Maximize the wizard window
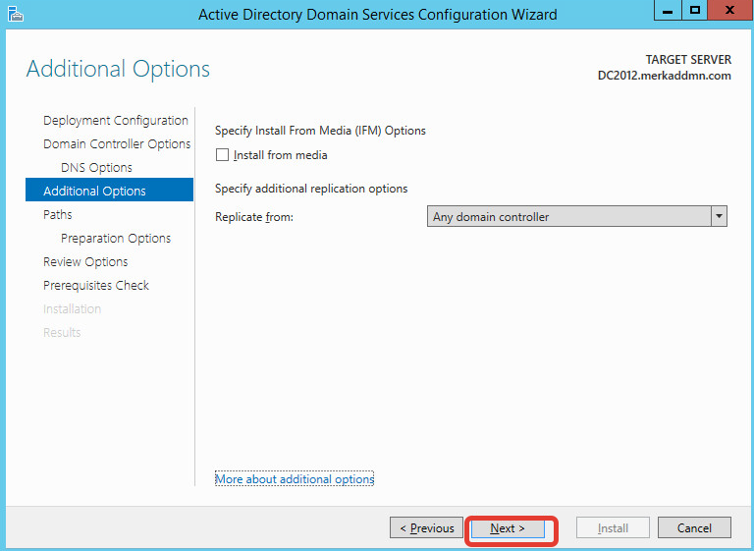The image size is (754, 551). tap(694, 11)
